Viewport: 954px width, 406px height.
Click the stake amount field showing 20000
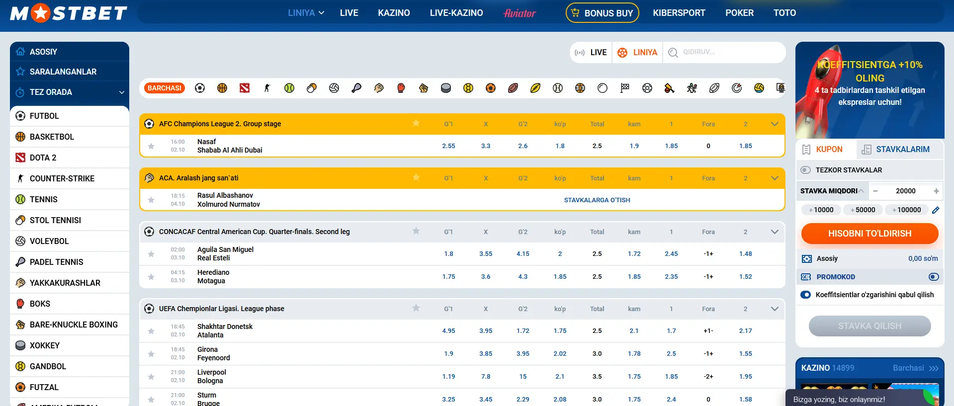click(x=905, y=191)
